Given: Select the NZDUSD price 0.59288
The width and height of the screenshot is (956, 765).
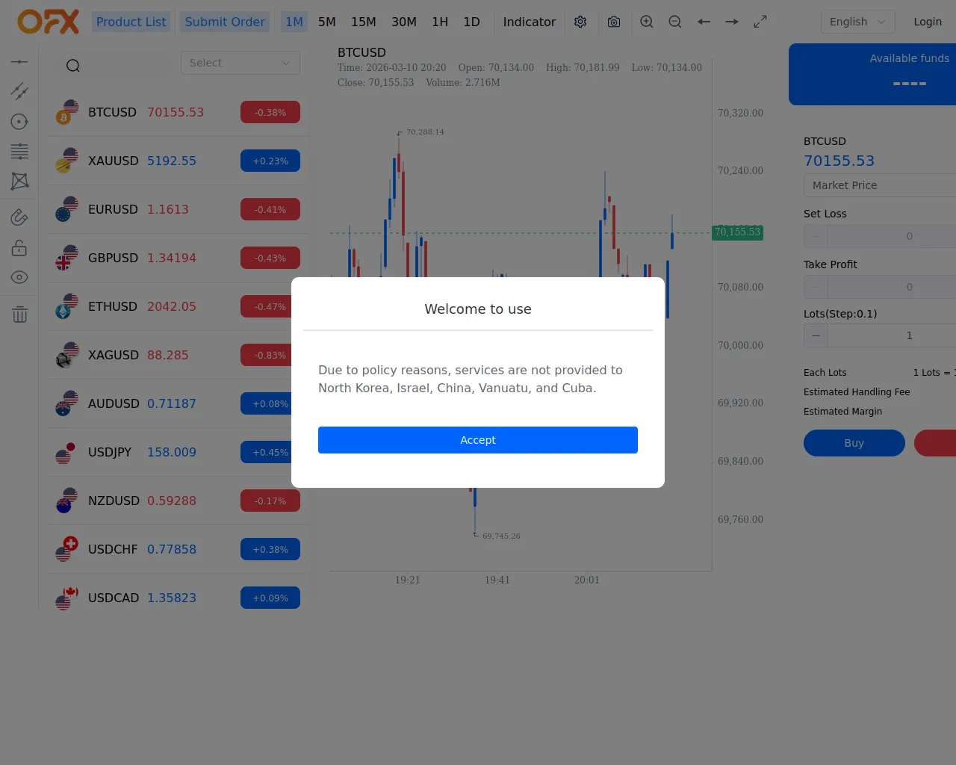Looking at the screenshot, I should pos(172,501).
